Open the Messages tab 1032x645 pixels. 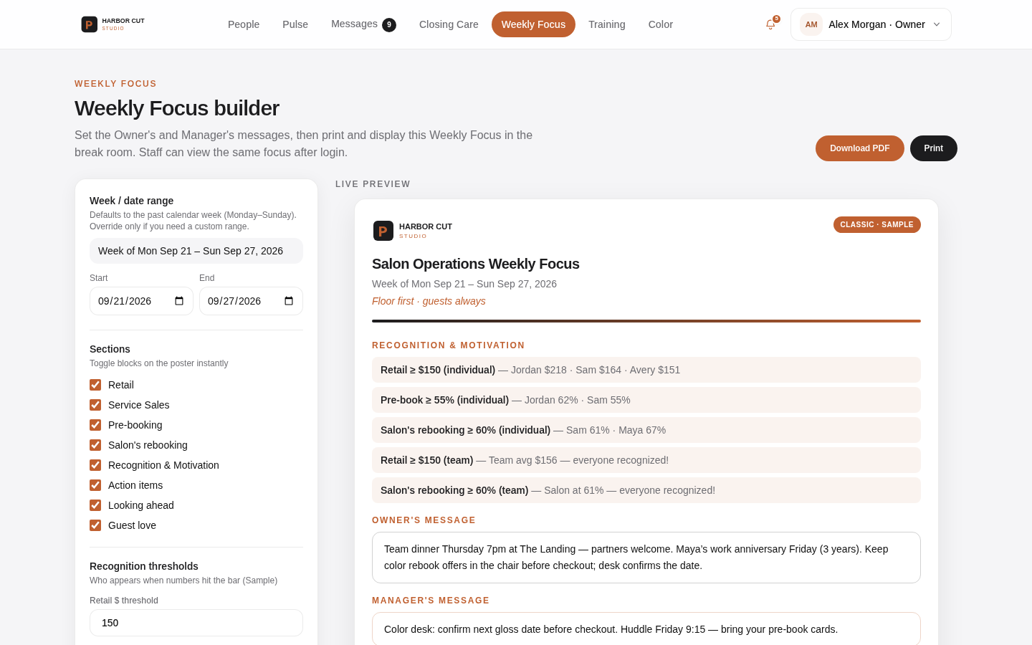pyautogui.click(x=363, y=24)
